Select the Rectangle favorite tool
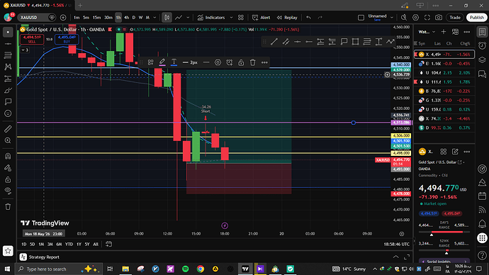Screen dimensions: 489x275 [355, 42]
